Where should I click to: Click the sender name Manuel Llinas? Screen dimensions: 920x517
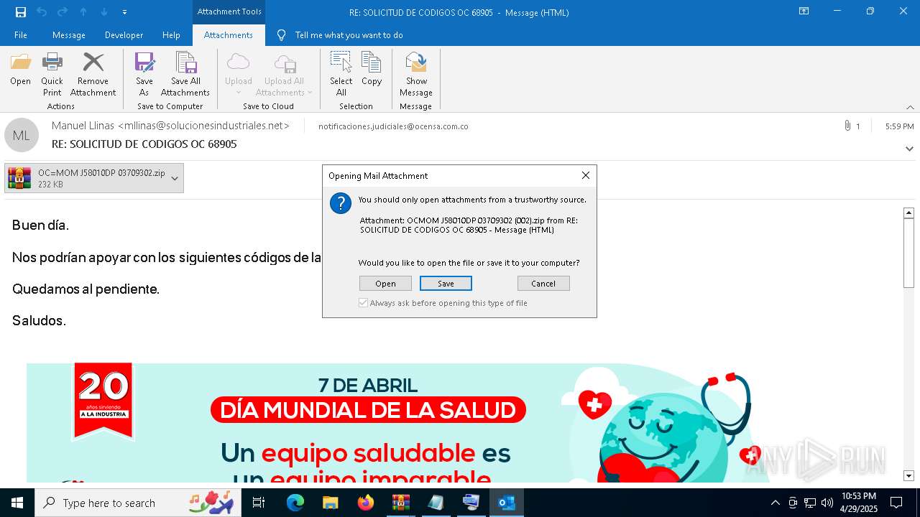click(83, 126)
